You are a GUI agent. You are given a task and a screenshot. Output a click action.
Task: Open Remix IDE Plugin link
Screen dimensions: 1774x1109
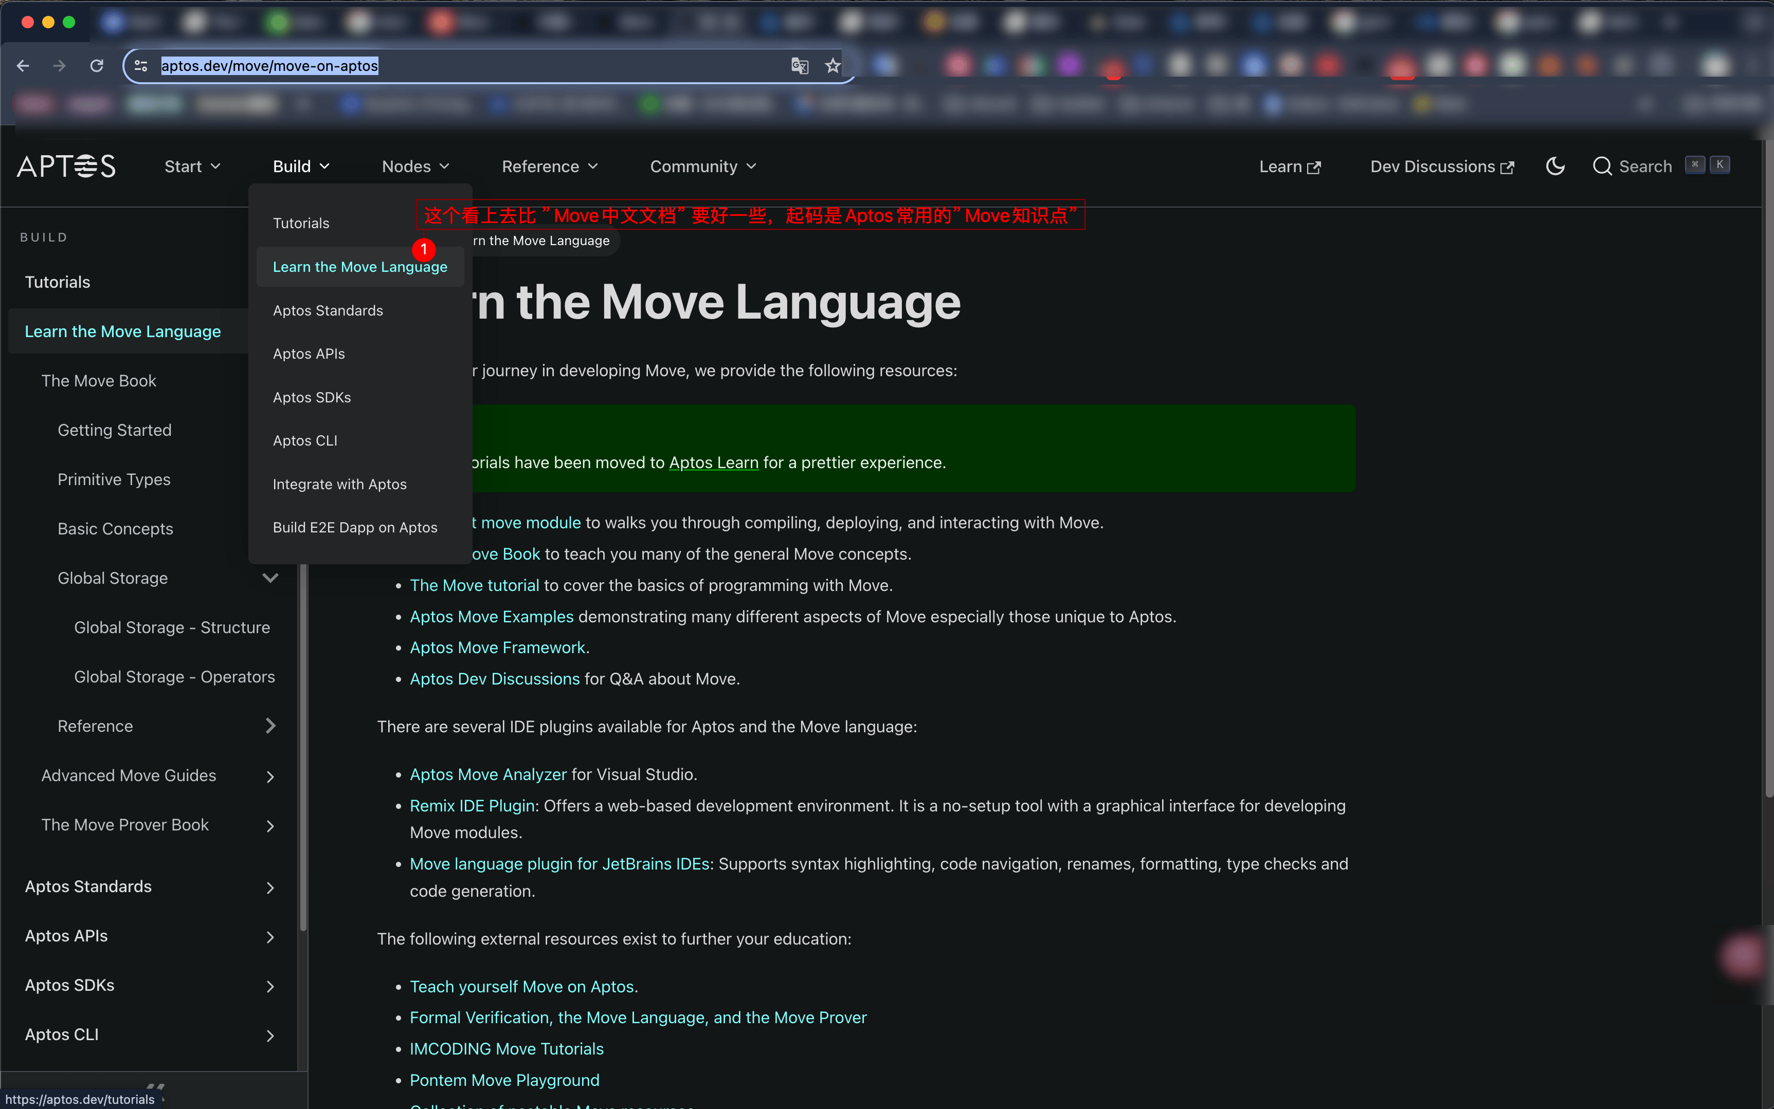[472, 806]
